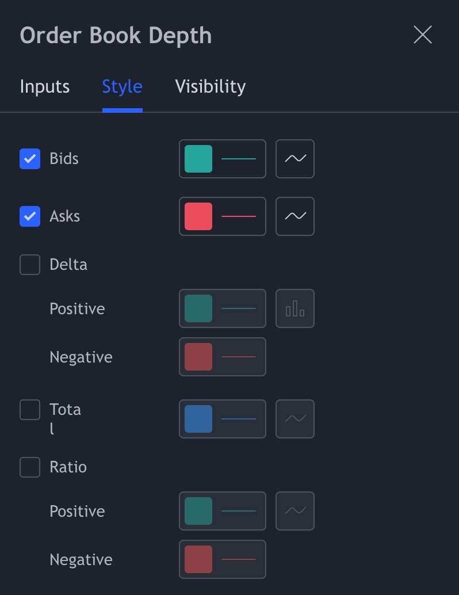Switch to the Visibility tab

[210, 87]
